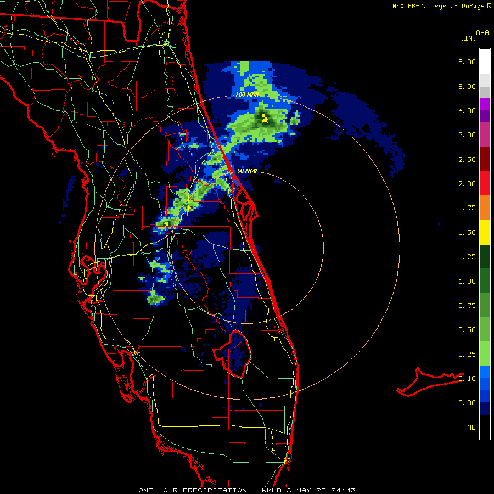494x494 pixels.
Task: Click the 4.00 legend value
Action: 467,110
